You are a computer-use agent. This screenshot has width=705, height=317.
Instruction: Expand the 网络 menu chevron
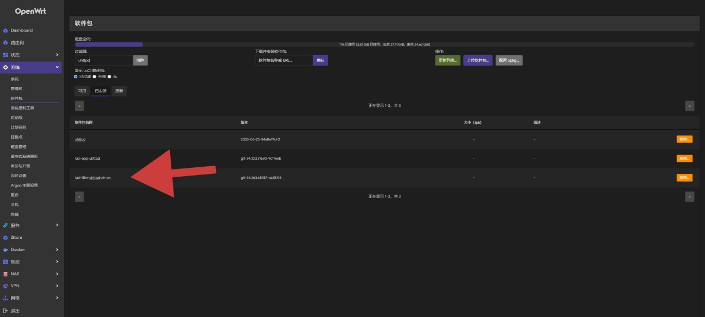[57, 298]
